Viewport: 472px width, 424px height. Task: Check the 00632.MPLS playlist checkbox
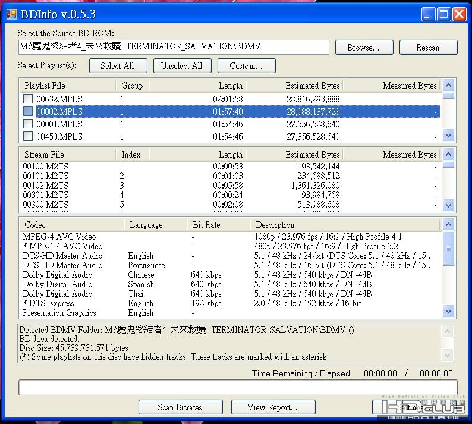[x=28, y=99]
